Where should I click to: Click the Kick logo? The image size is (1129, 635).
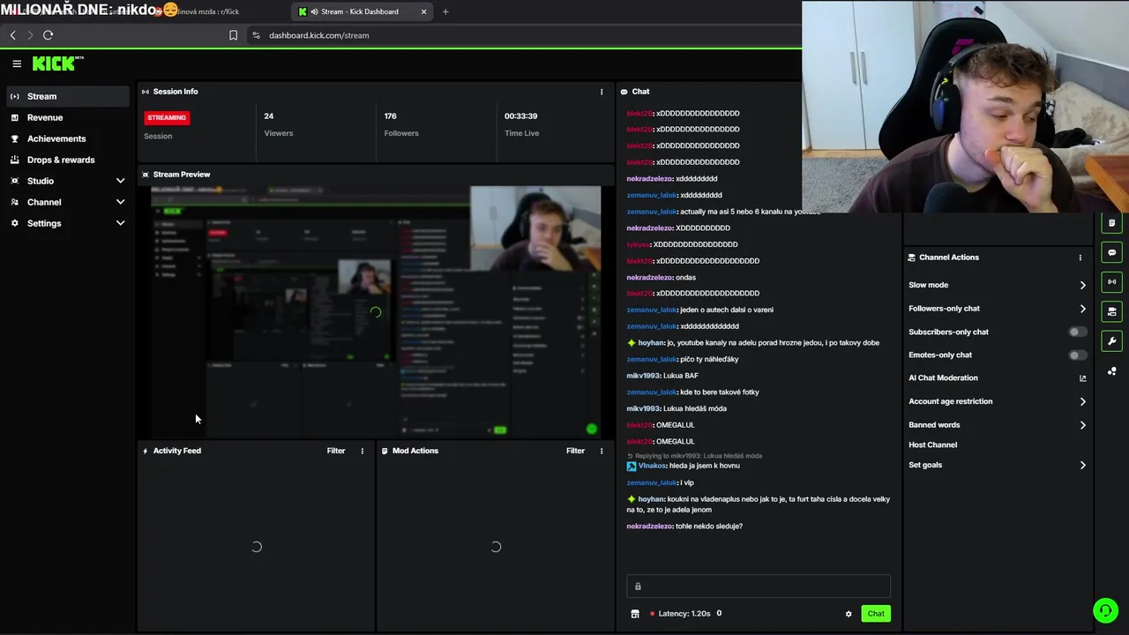tap(57, 63)
